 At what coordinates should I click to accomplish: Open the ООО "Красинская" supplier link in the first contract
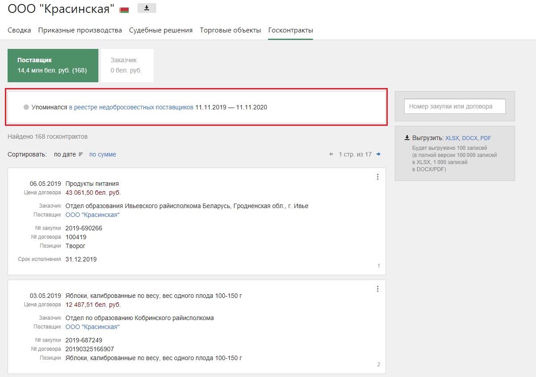pos(93,215)
